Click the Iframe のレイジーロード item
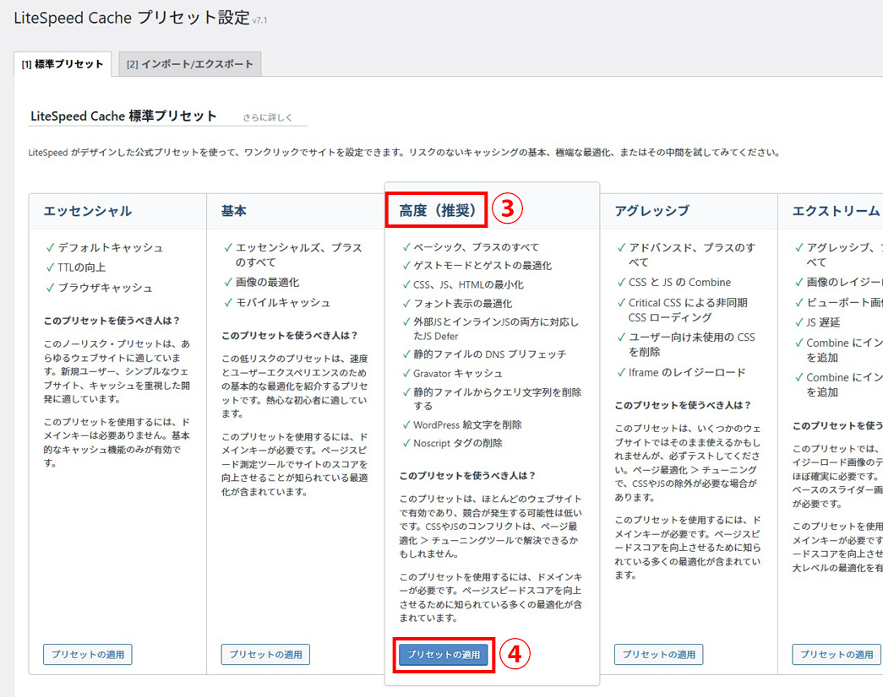 [687, 372]
